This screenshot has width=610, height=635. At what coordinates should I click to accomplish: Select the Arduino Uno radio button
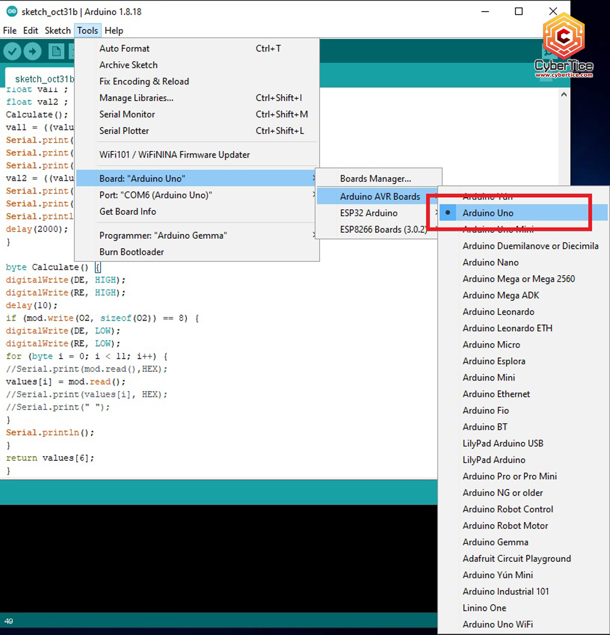[447, 212]
